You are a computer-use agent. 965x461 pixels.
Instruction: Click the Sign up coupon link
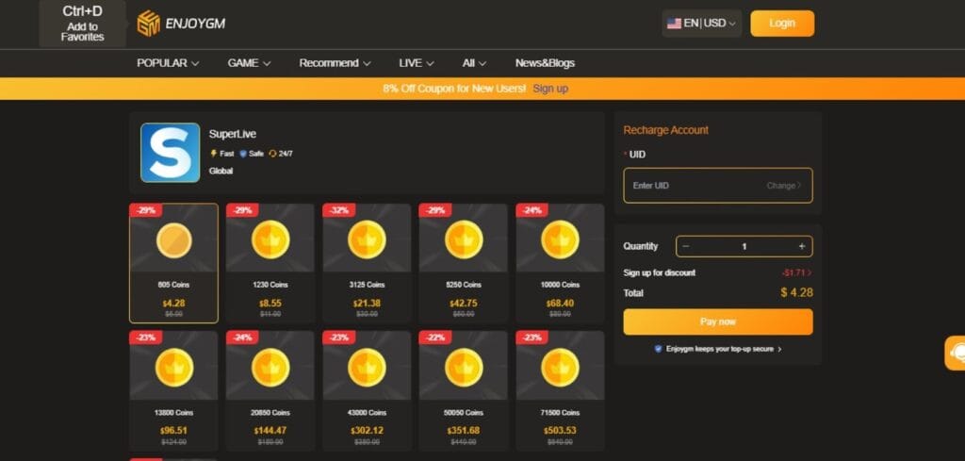click(550, 89)
